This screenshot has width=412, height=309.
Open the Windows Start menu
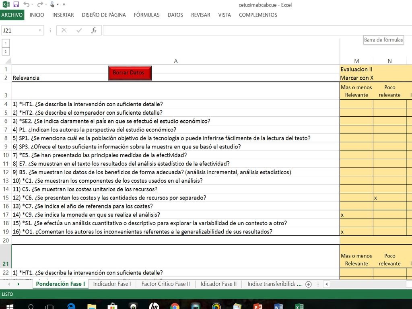click(x=10, y=306)
